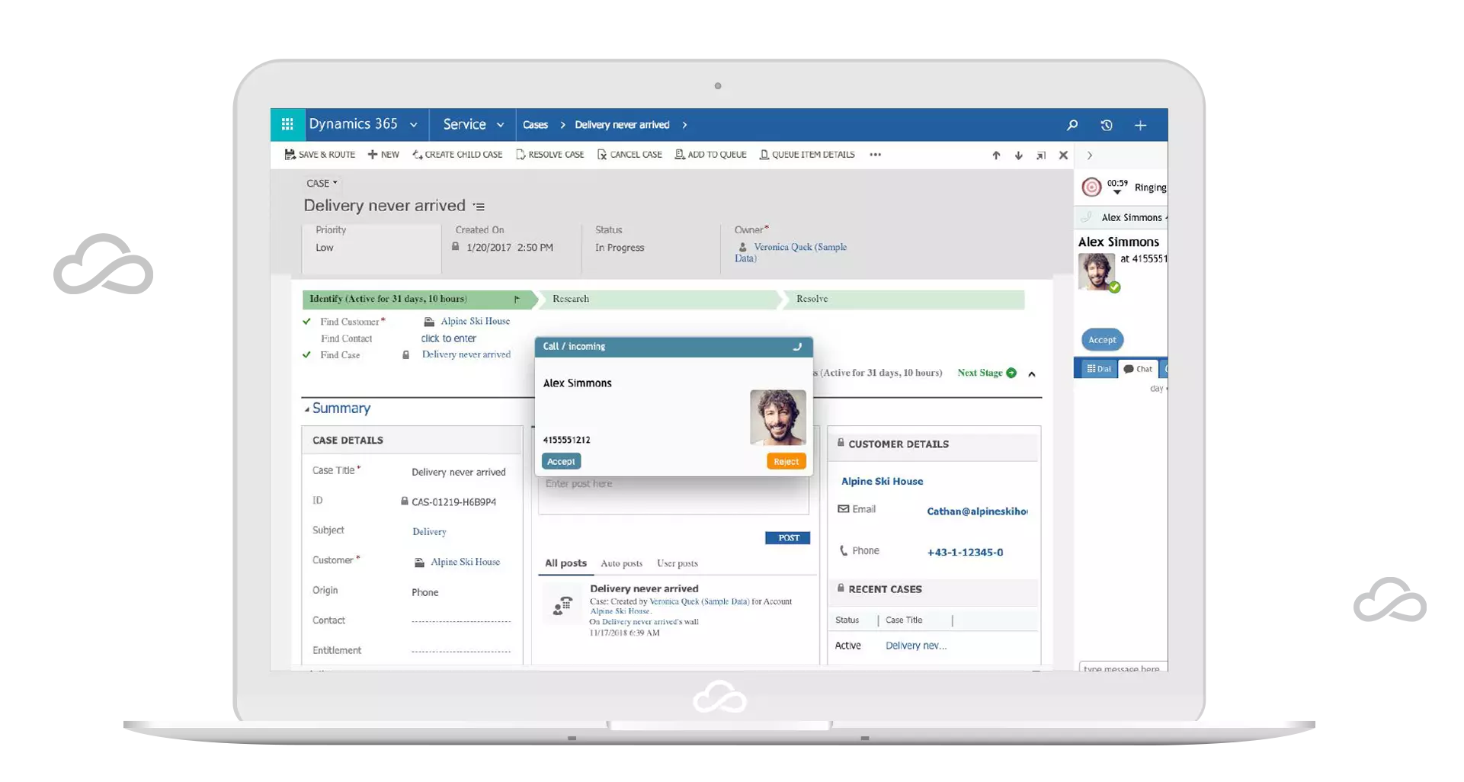Click 'click to enter' for Find Contact
This screenshot has height=782, width=1464.
448,338
